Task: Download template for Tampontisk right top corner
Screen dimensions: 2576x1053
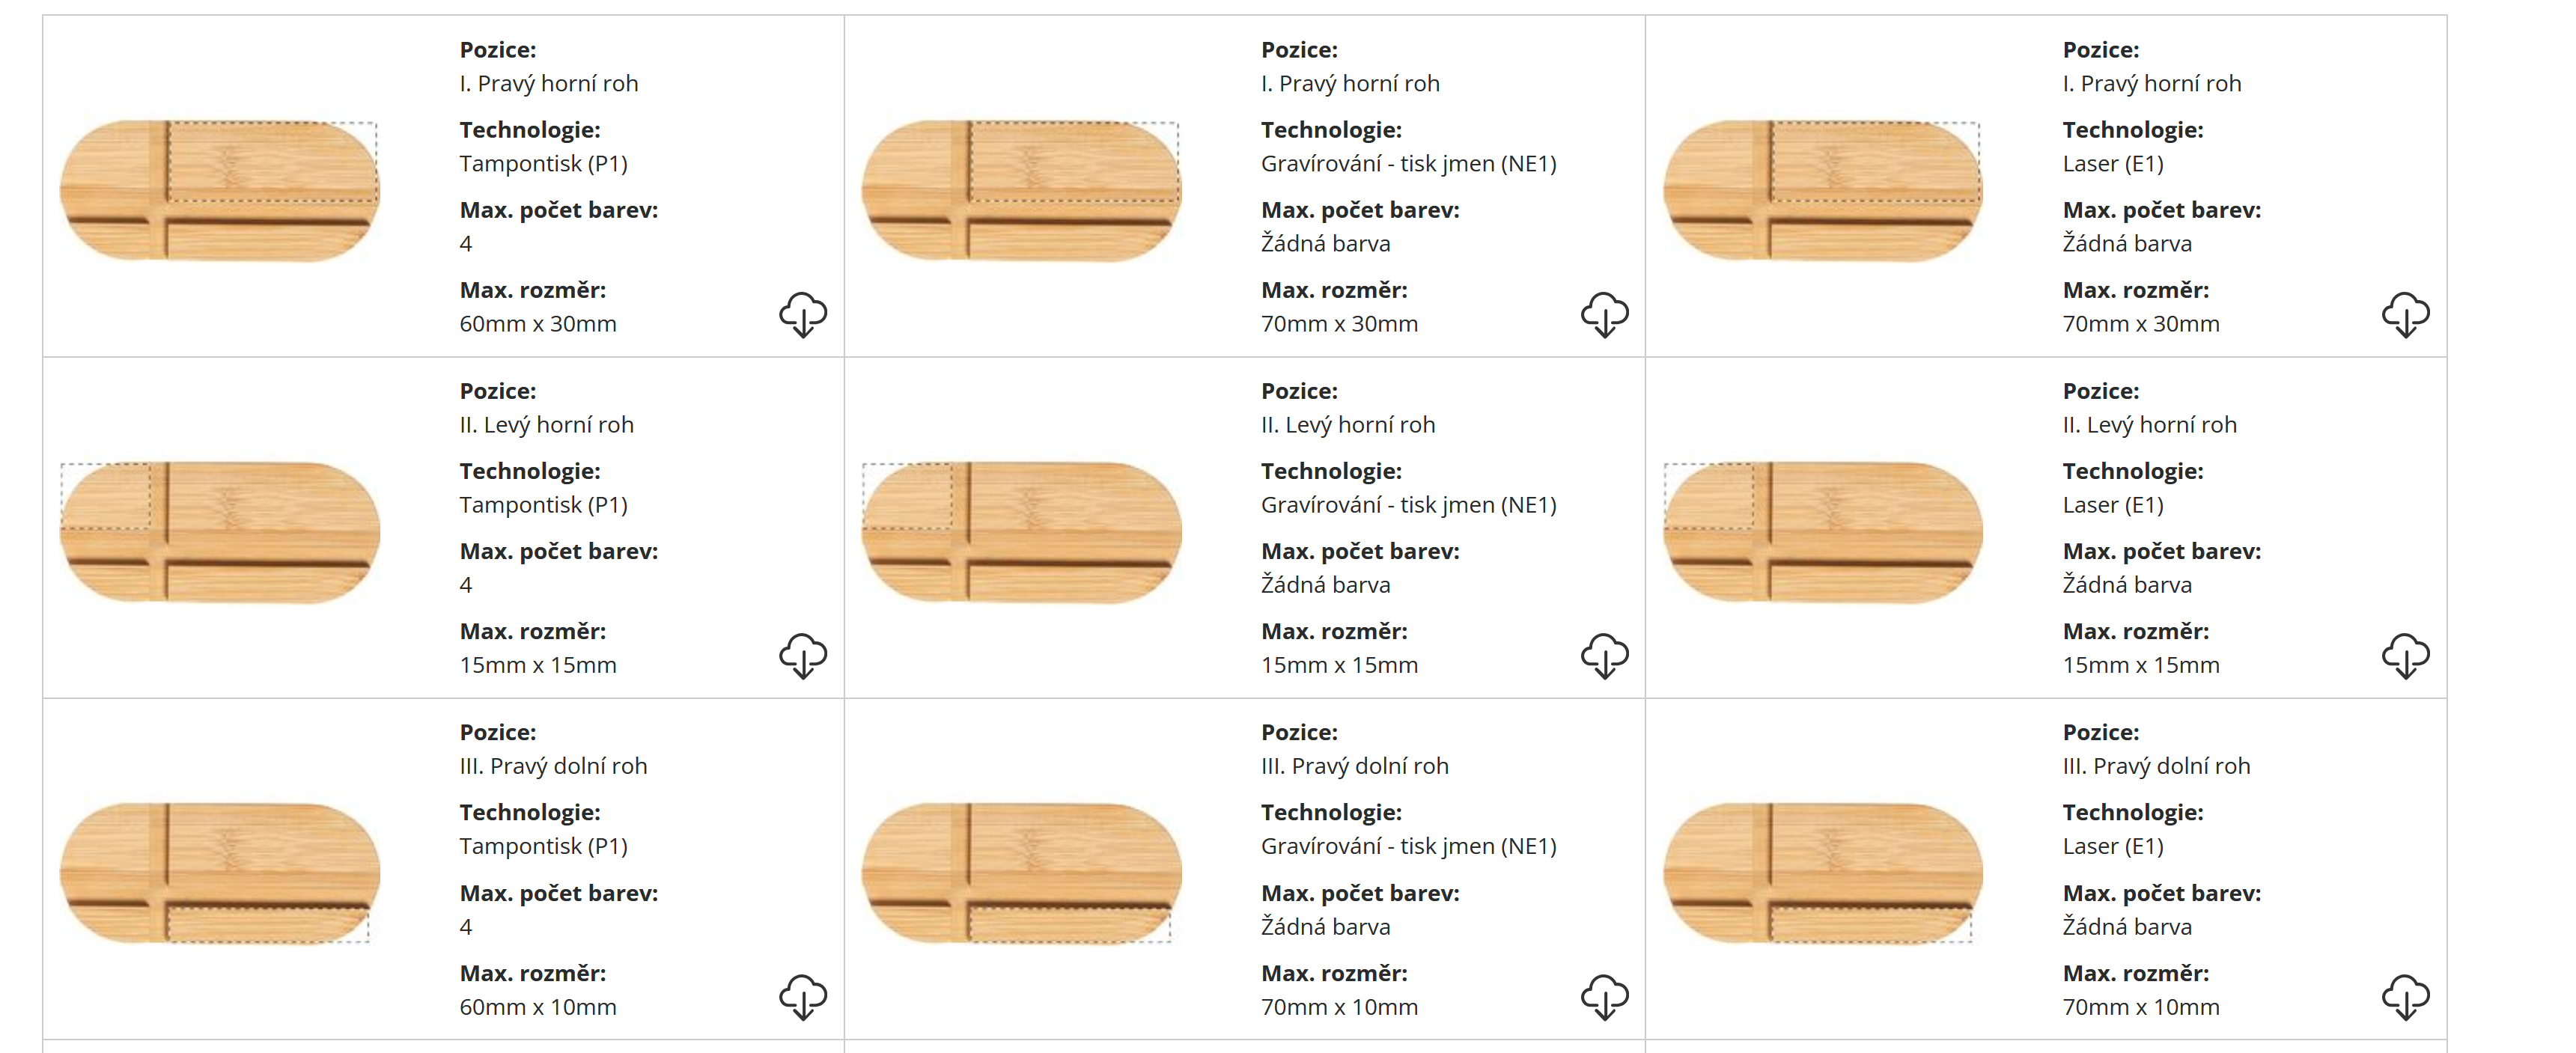Action: coord(803,315)
